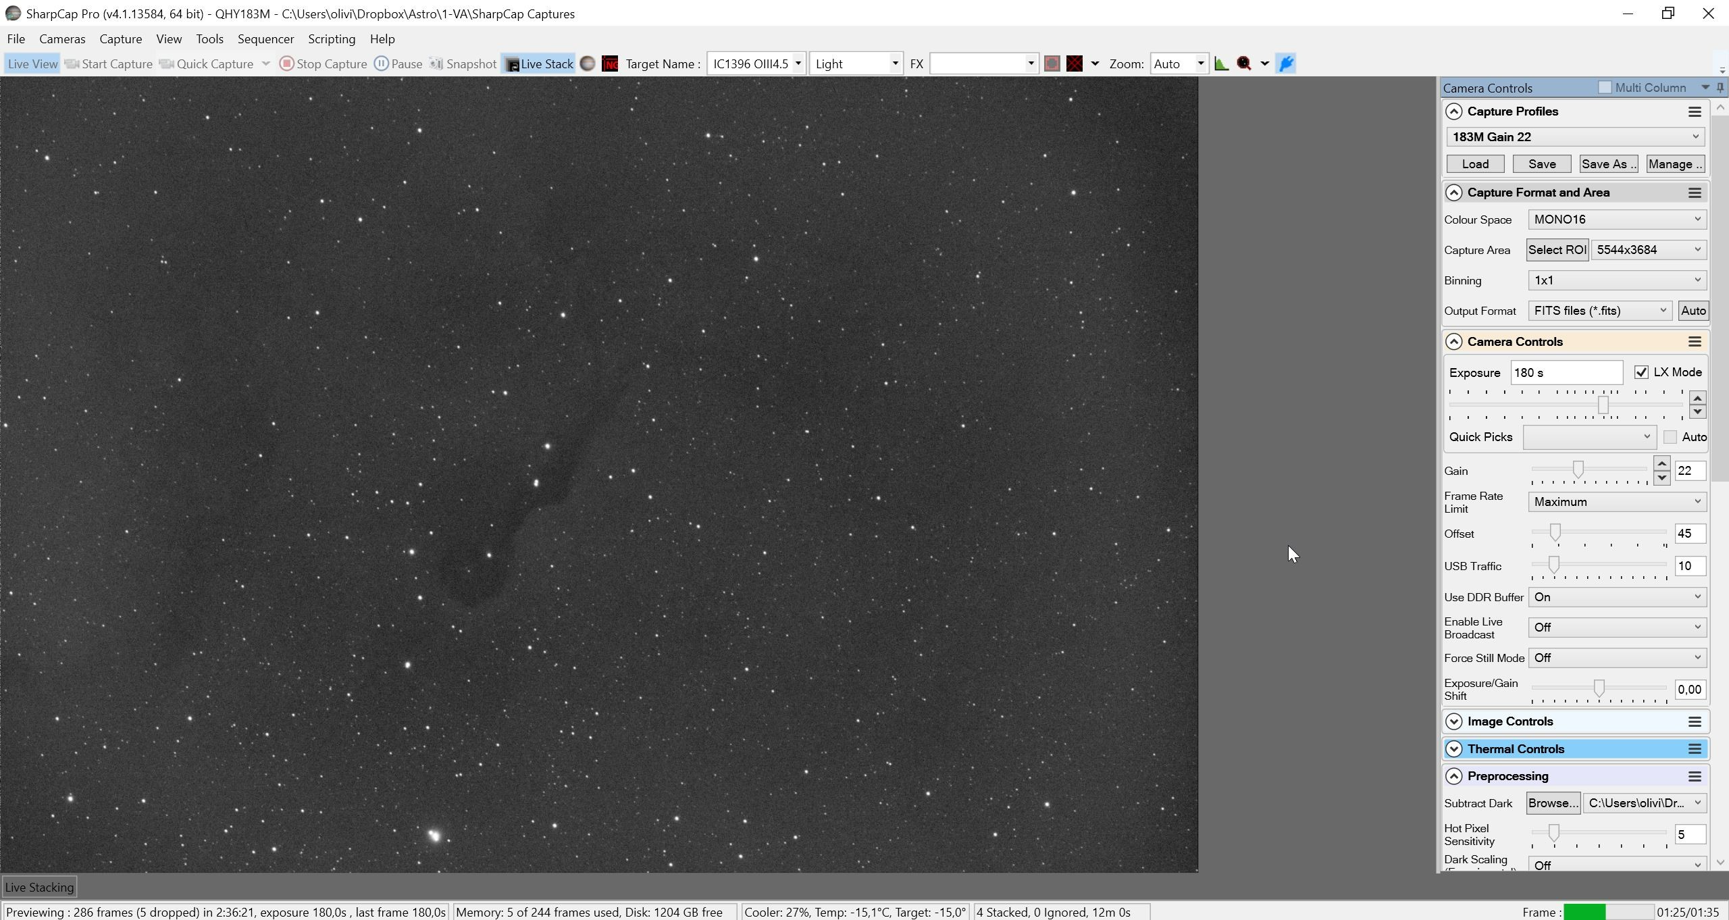This screenshot has width=1729, height=920.
Task: Toggle the telescope control plug icon
Action: [x=1286, y=63]
